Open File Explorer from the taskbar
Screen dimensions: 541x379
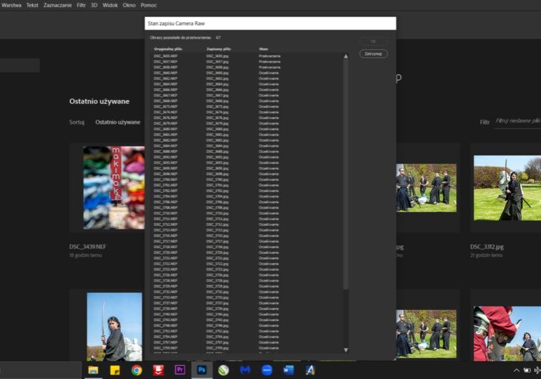click(x=93, y=370)
